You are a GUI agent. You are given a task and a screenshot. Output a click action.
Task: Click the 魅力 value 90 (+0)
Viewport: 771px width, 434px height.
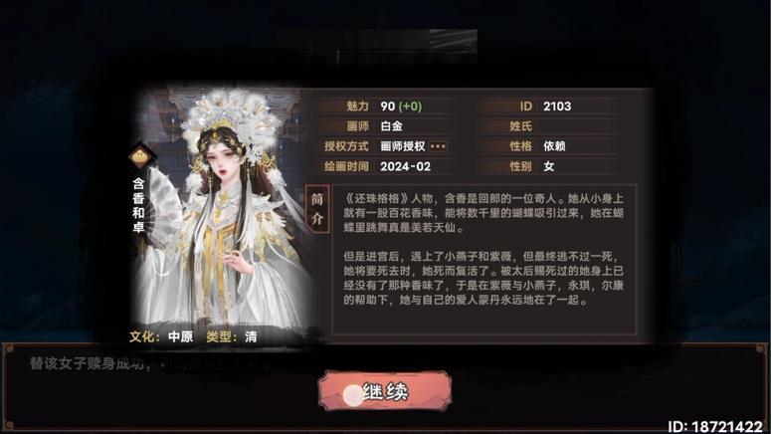tap(401, 107)
